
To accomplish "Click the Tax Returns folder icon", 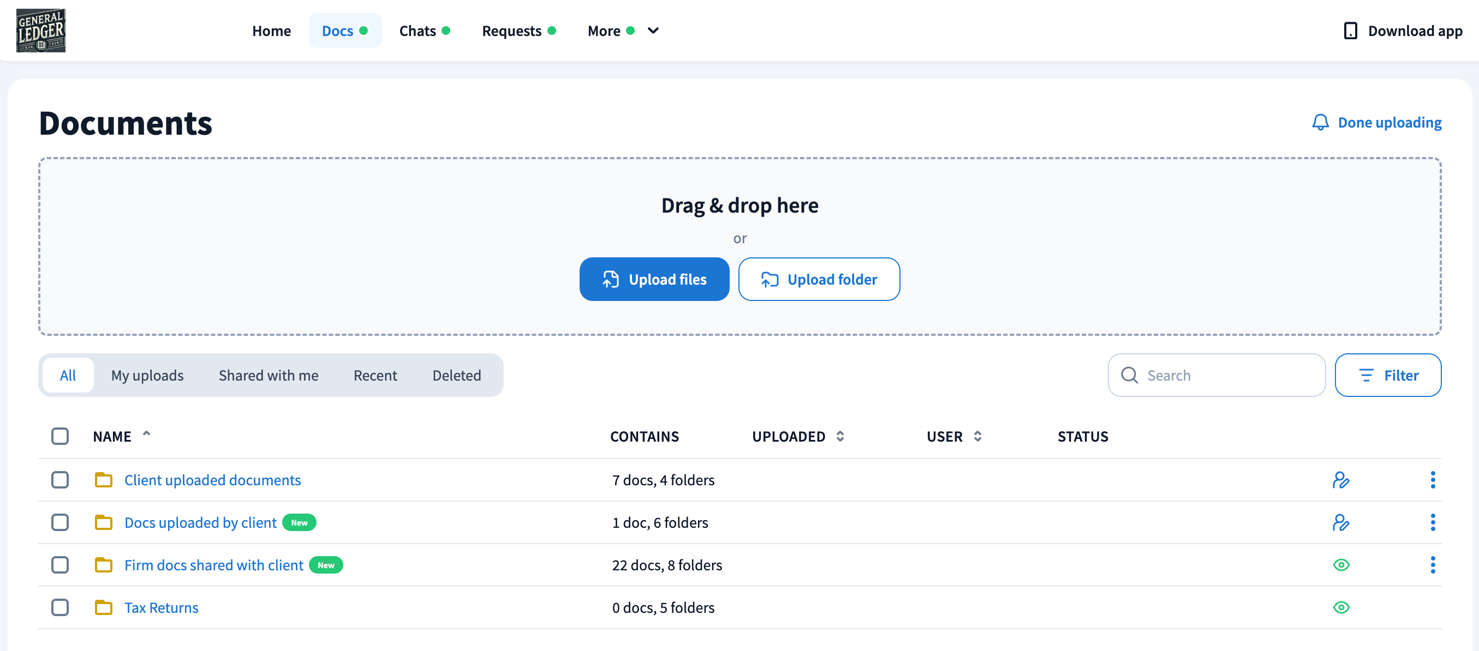I will coord(103,607).
